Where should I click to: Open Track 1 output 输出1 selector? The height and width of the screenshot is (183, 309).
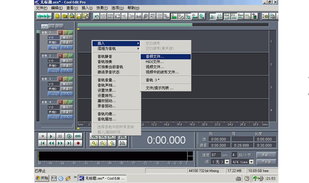(67, 37)
